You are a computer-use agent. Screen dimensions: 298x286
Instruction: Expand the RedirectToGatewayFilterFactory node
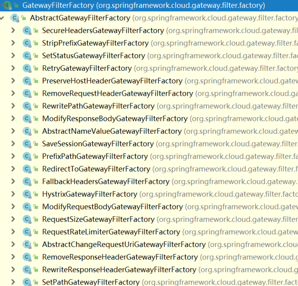click(x=13, y=169)
